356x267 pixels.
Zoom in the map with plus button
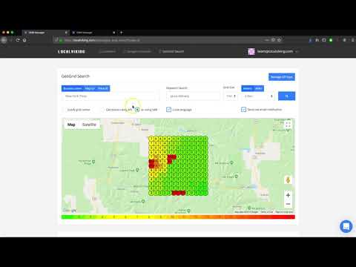point(288,195)
